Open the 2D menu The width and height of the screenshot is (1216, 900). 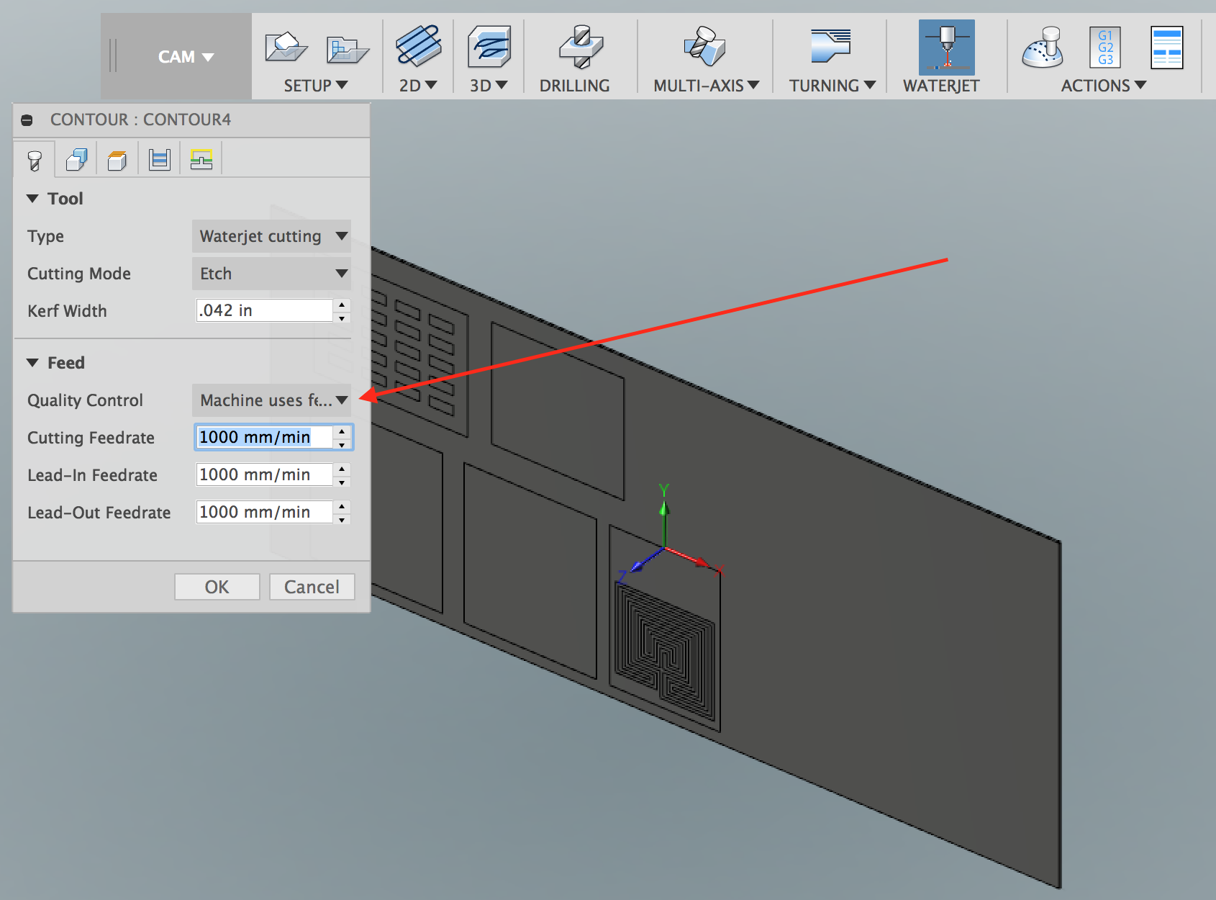(418, 86)
